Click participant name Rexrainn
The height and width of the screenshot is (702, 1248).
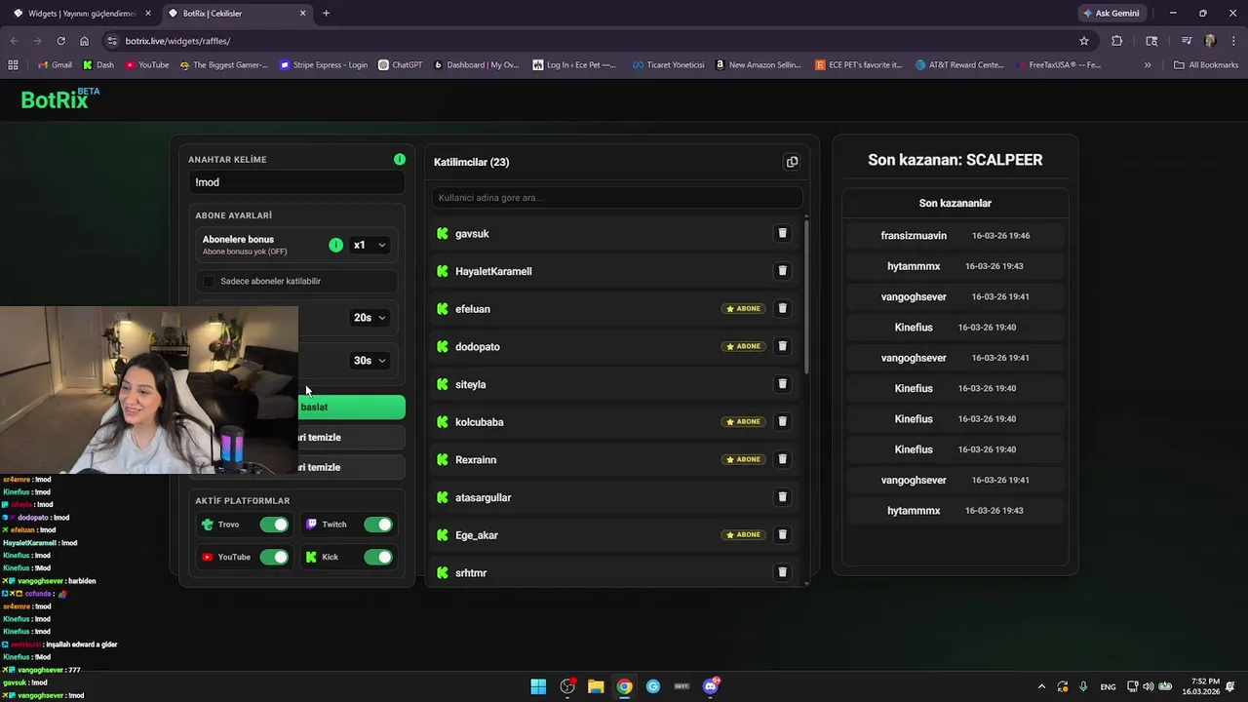coord(476,459)
